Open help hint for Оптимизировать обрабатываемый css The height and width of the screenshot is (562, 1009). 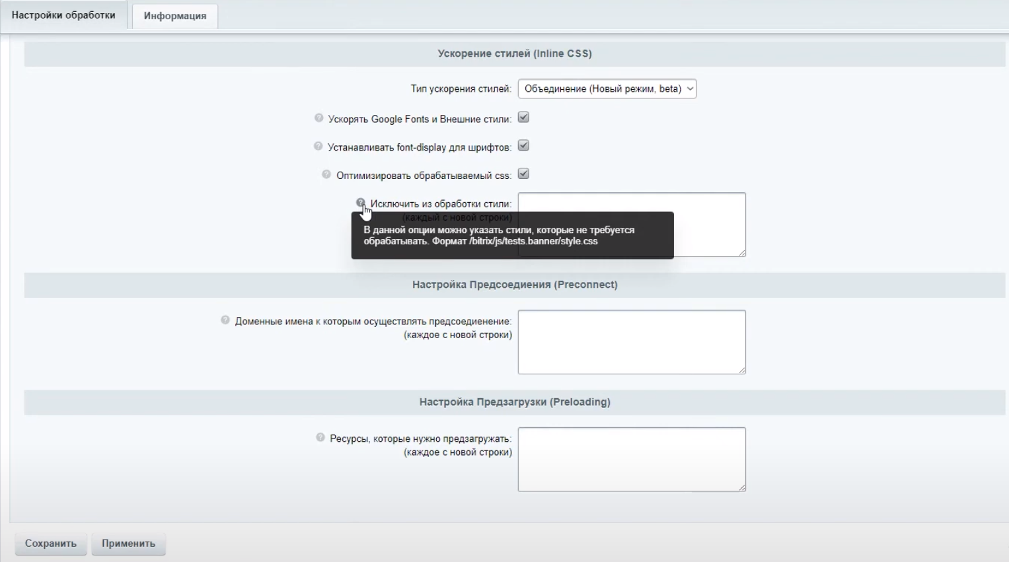(x=326, y=175)
